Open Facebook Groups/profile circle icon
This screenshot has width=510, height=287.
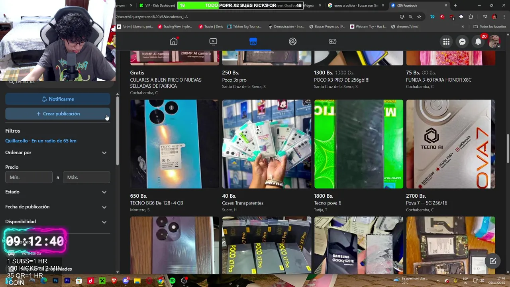tap(293, 41)
